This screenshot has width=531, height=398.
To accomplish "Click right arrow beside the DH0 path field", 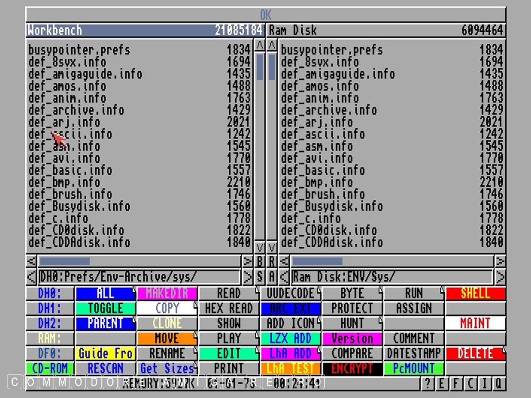I will (x=247, y=277).
